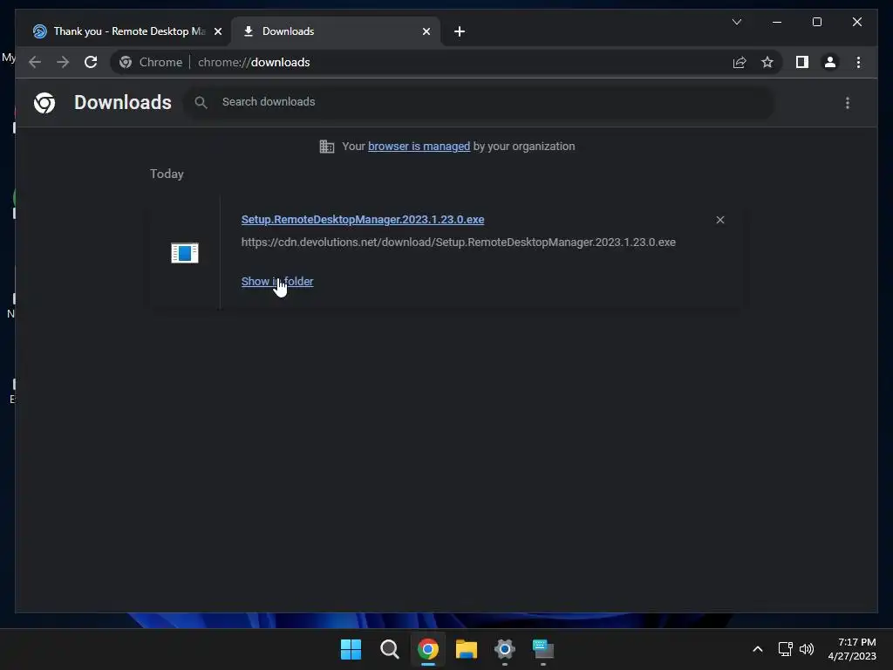Open a new tab with the plus button
Viewport: 893px width, 670px height.
(x=460, y=31)
